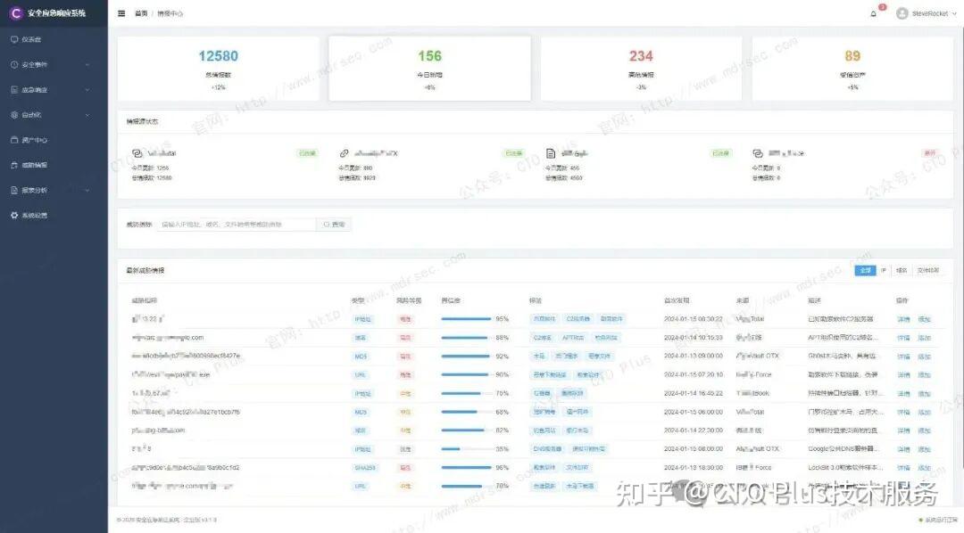964x533 pixels.
Task: Open 详情 for the 68% confidence row
Action: (903, 412)
